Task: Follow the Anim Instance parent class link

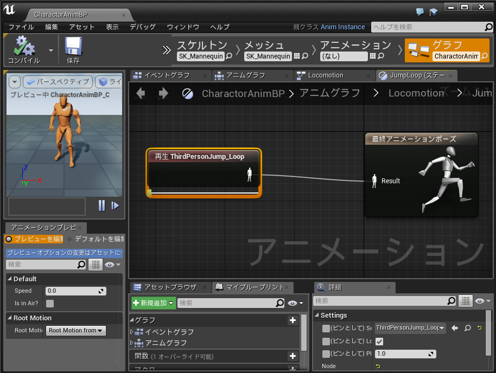Action: tap(342, 27)
